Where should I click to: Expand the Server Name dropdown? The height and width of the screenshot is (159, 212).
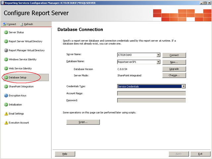click(x=158, y=55)
